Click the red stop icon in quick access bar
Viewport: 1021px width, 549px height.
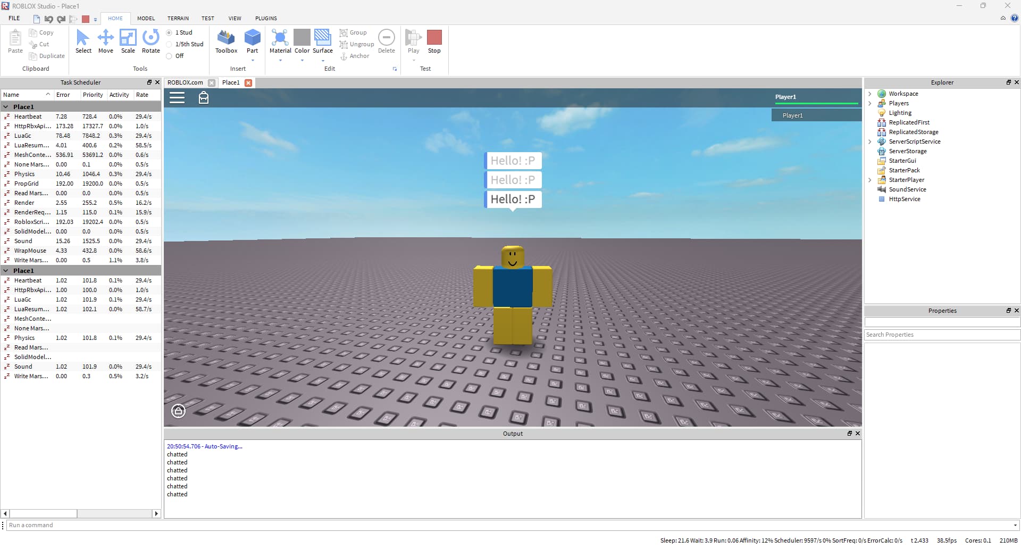pos(85,19)
